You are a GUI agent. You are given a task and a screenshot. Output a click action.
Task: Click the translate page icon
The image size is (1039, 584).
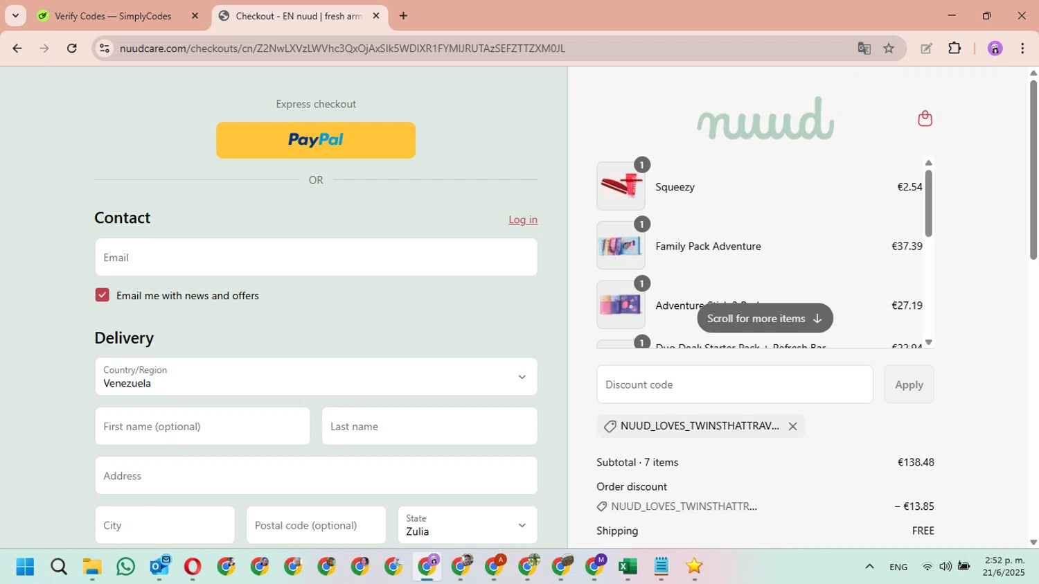click(x=864, y=48)
